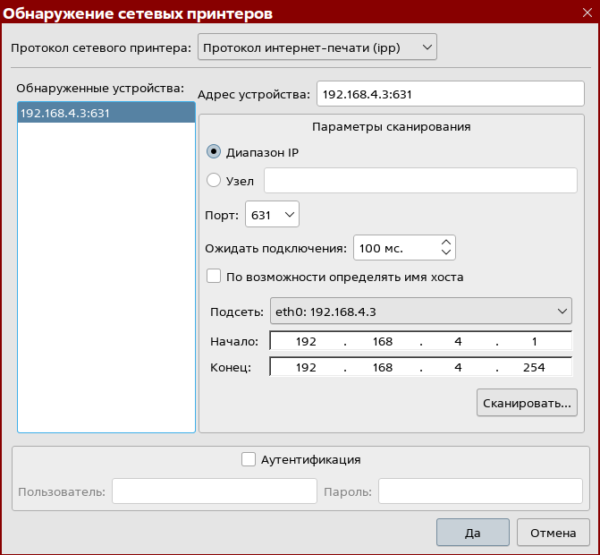
Task: Click last octet 1 of Начало address
Action: point(534,341)
